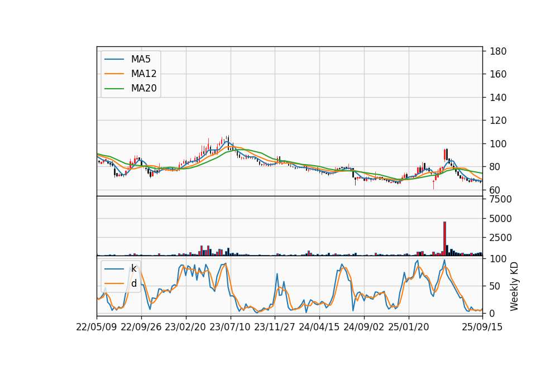Image resolution: width=536 pixels, height=385 pixels.
Task: Click the 50 tick on KD axis
Action: click(495, 286)
